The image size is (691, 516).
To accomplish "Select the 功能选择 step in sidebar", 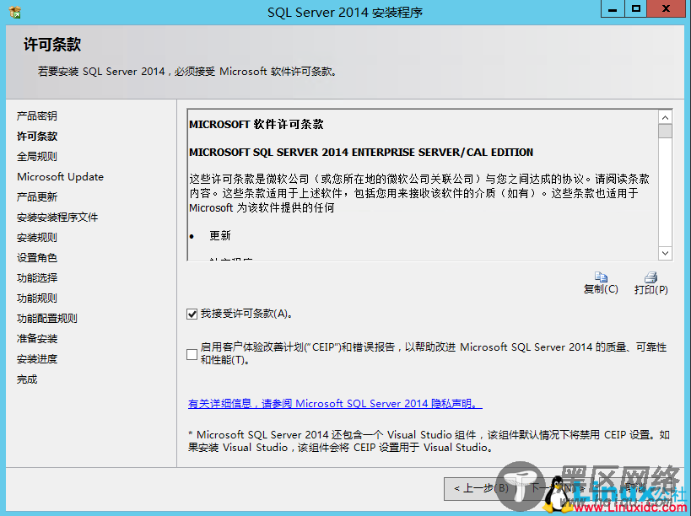I will pyautogui.click(x=37, y=277).
